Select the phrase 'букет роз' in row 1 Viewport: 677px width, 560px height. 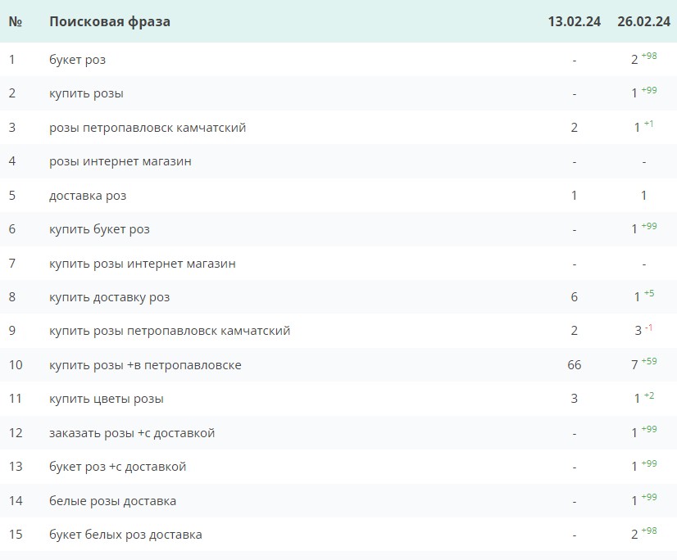click(x=77, y=60)
